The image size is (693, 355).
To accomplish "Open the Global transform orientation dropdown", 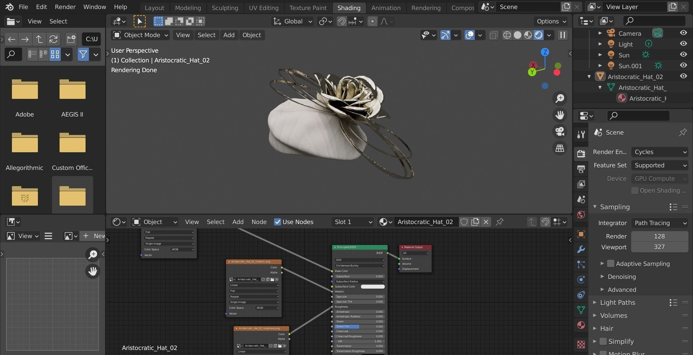I will pyautogui.click(x=292, y=21).
